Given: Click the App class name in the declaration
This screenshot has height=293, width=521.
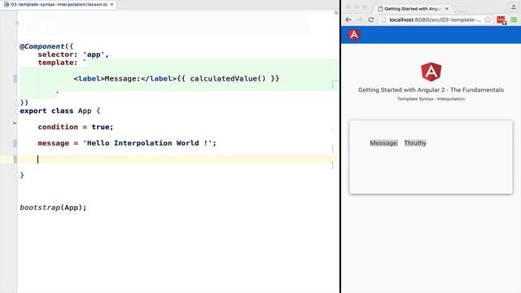Looking at the screenshot, I should point(85,111).
